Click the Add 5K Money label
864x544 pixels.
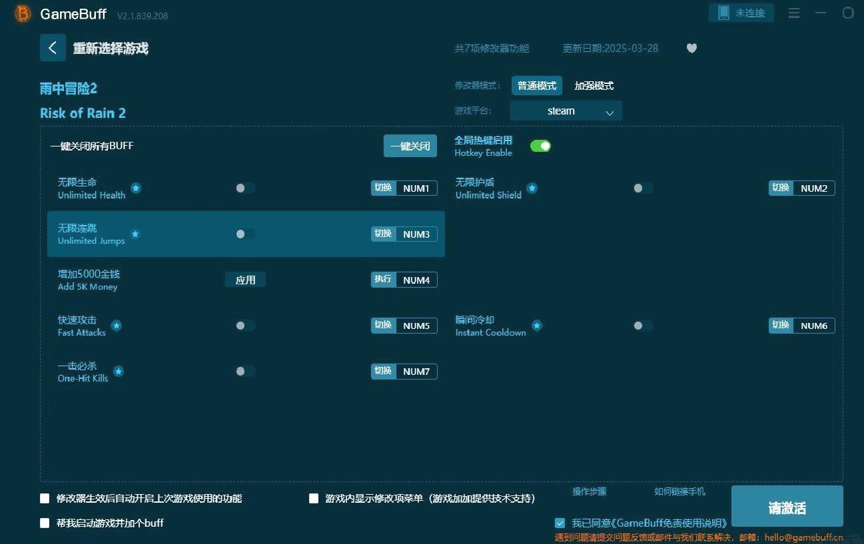tap(88, 287)
